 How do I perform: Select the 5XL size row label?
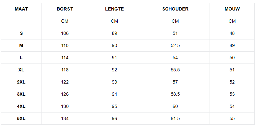pyautogui.click(x=21, y=118)
